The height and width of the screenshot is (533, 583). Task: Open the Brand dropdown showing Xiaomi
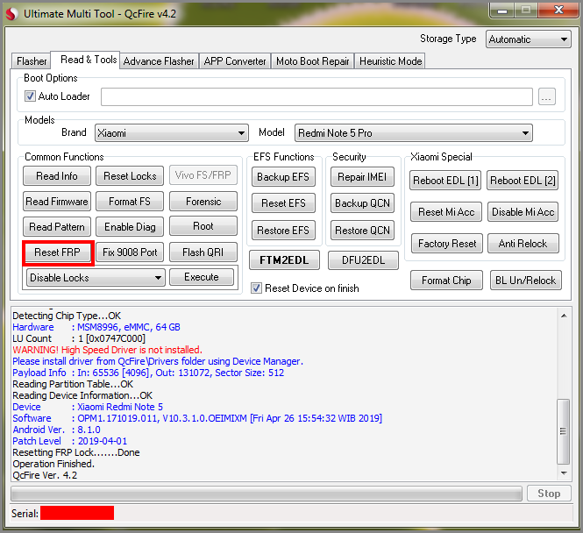(x=172, y=132)
